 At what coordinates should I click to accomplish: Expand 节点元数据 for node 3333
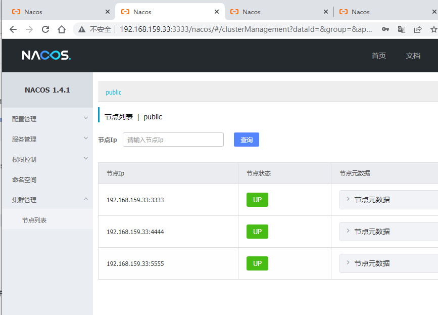(388, 200)
